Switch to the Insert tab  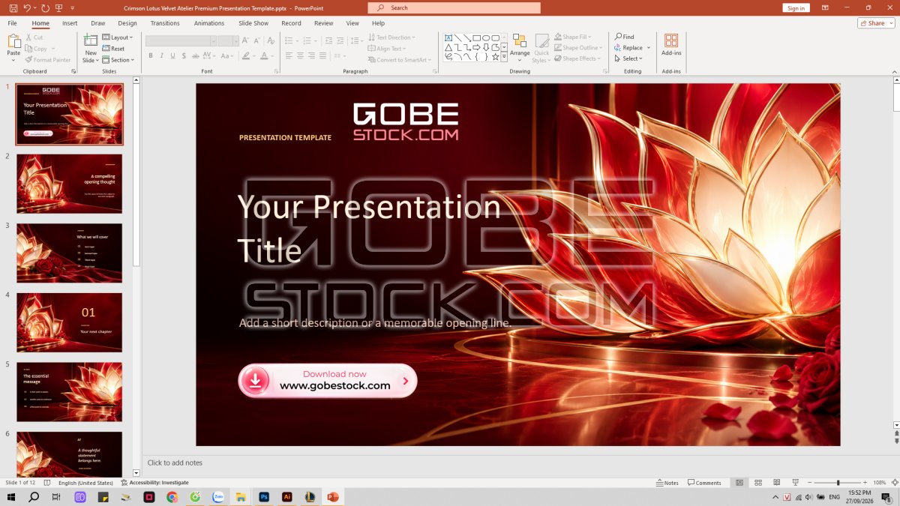click(70, 23)
